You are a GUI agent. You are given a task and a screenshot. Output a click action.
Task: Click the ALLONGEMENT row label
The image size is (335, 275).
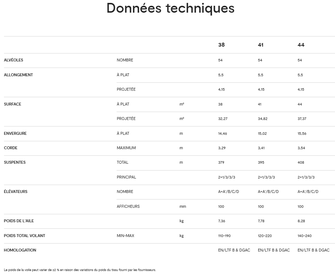[x=18, y=75]
